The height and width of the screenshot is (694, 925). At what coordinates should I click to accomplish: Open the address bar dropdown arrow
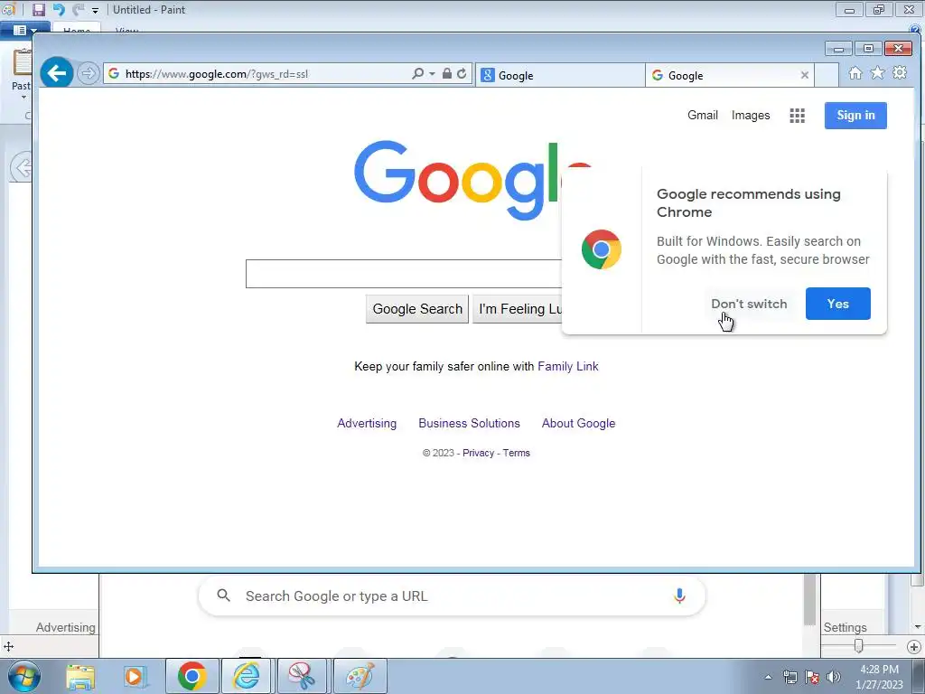pos(432,74)
